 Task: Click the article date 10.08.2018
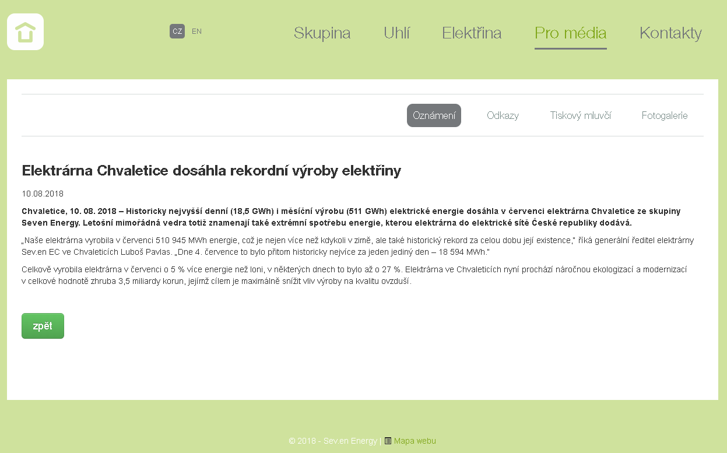[43, 194]
